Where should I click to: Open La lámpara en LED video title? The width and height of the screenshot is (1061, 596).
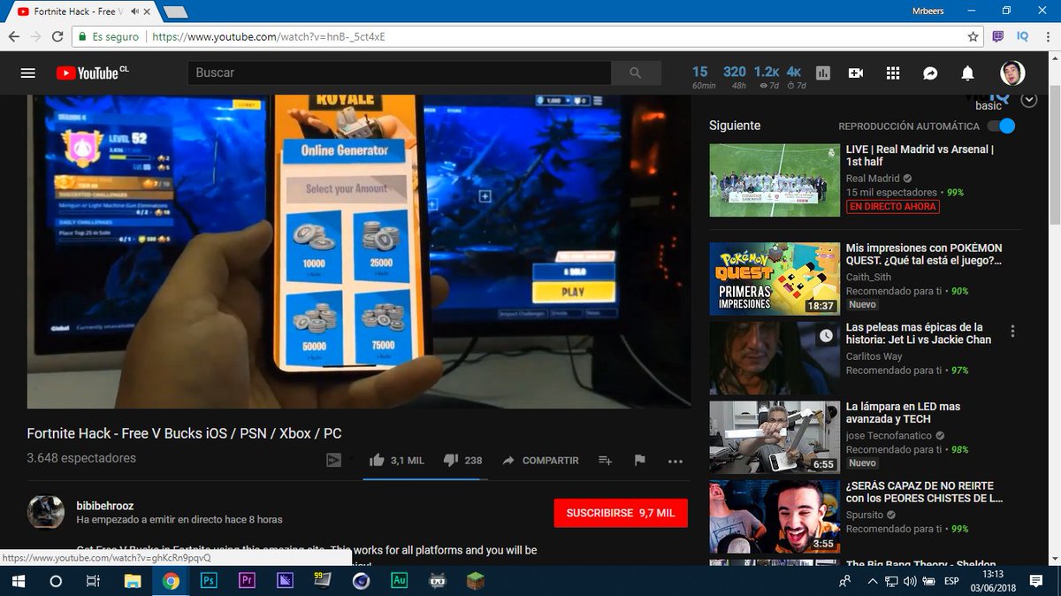[x=903, y=413]
